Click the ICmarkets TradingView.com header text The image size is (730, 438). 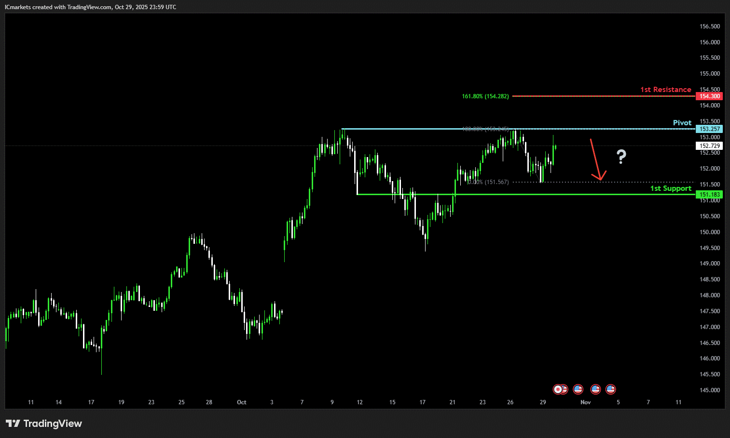[90, 7]
